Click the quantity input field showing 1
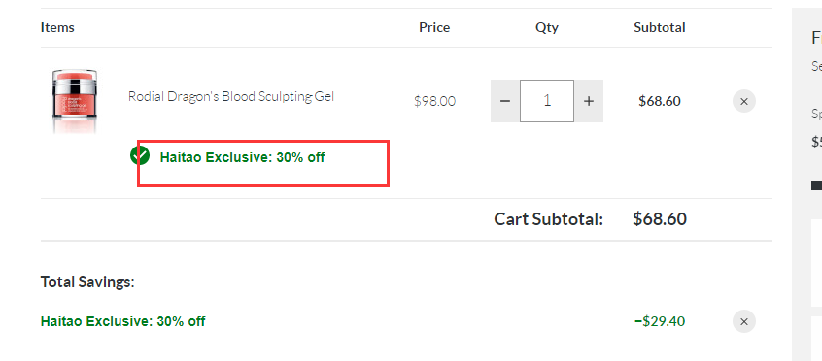This screenshot has height=361, width=822. pyautogui.click(x=547, y=101)
